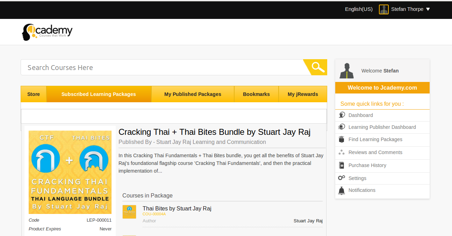Switch to the Store tab
The height and width of the screenshot is (236, 452).
click(34, 94)
